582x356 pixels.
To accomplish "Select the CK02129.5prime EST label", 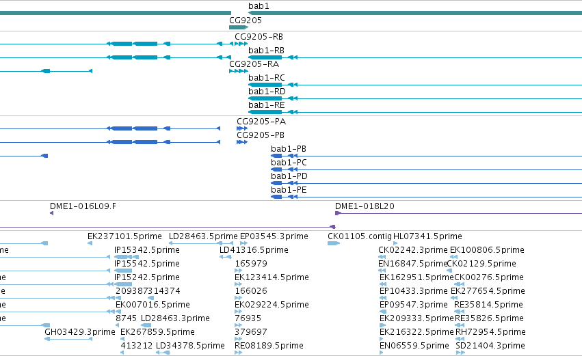I will coord(481,264).
